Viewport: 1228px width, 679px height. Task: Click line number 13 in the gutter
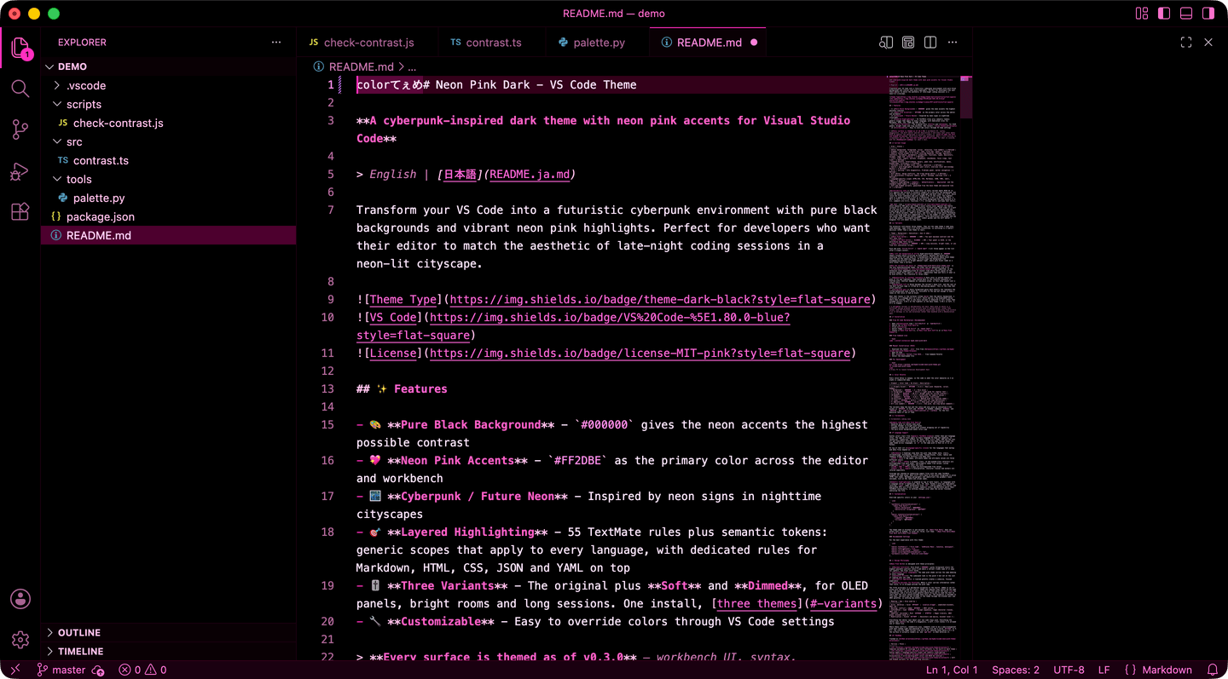[x=328, y=388]
